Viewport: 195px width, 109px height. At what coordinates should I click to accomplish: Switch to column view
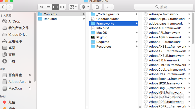click(55, 7)
